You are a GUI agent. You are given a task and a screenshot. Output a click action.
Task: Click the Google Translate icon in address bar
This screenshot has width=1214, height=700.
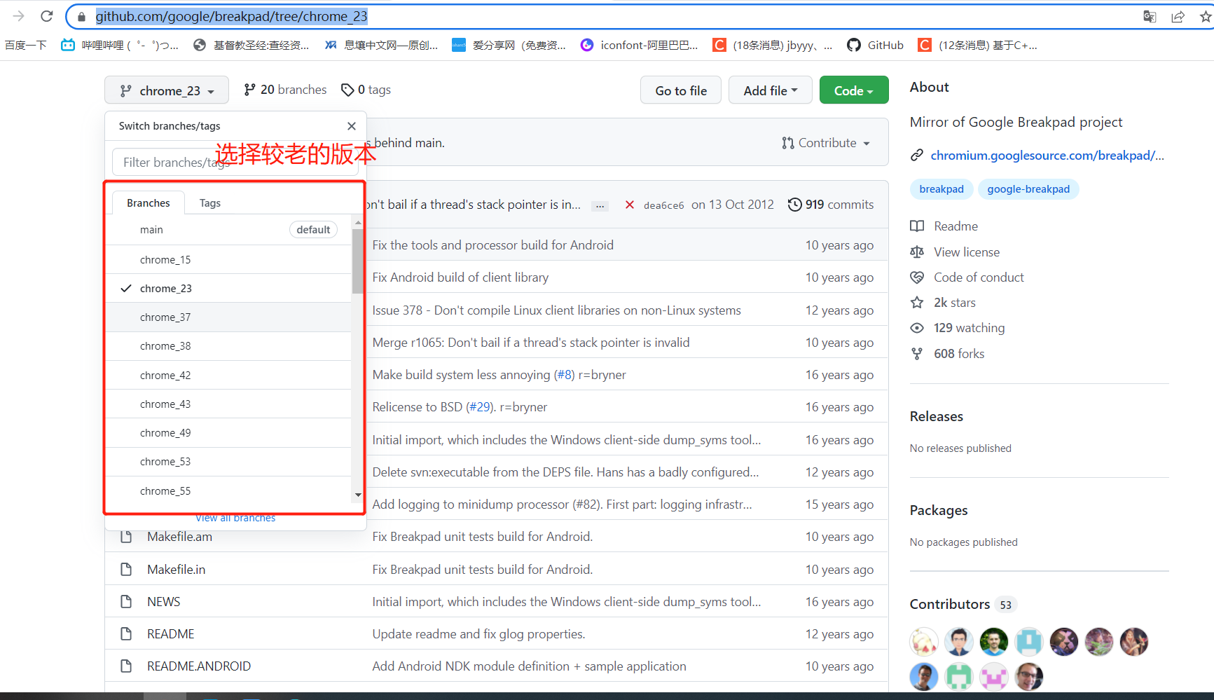coord(1150,16)
